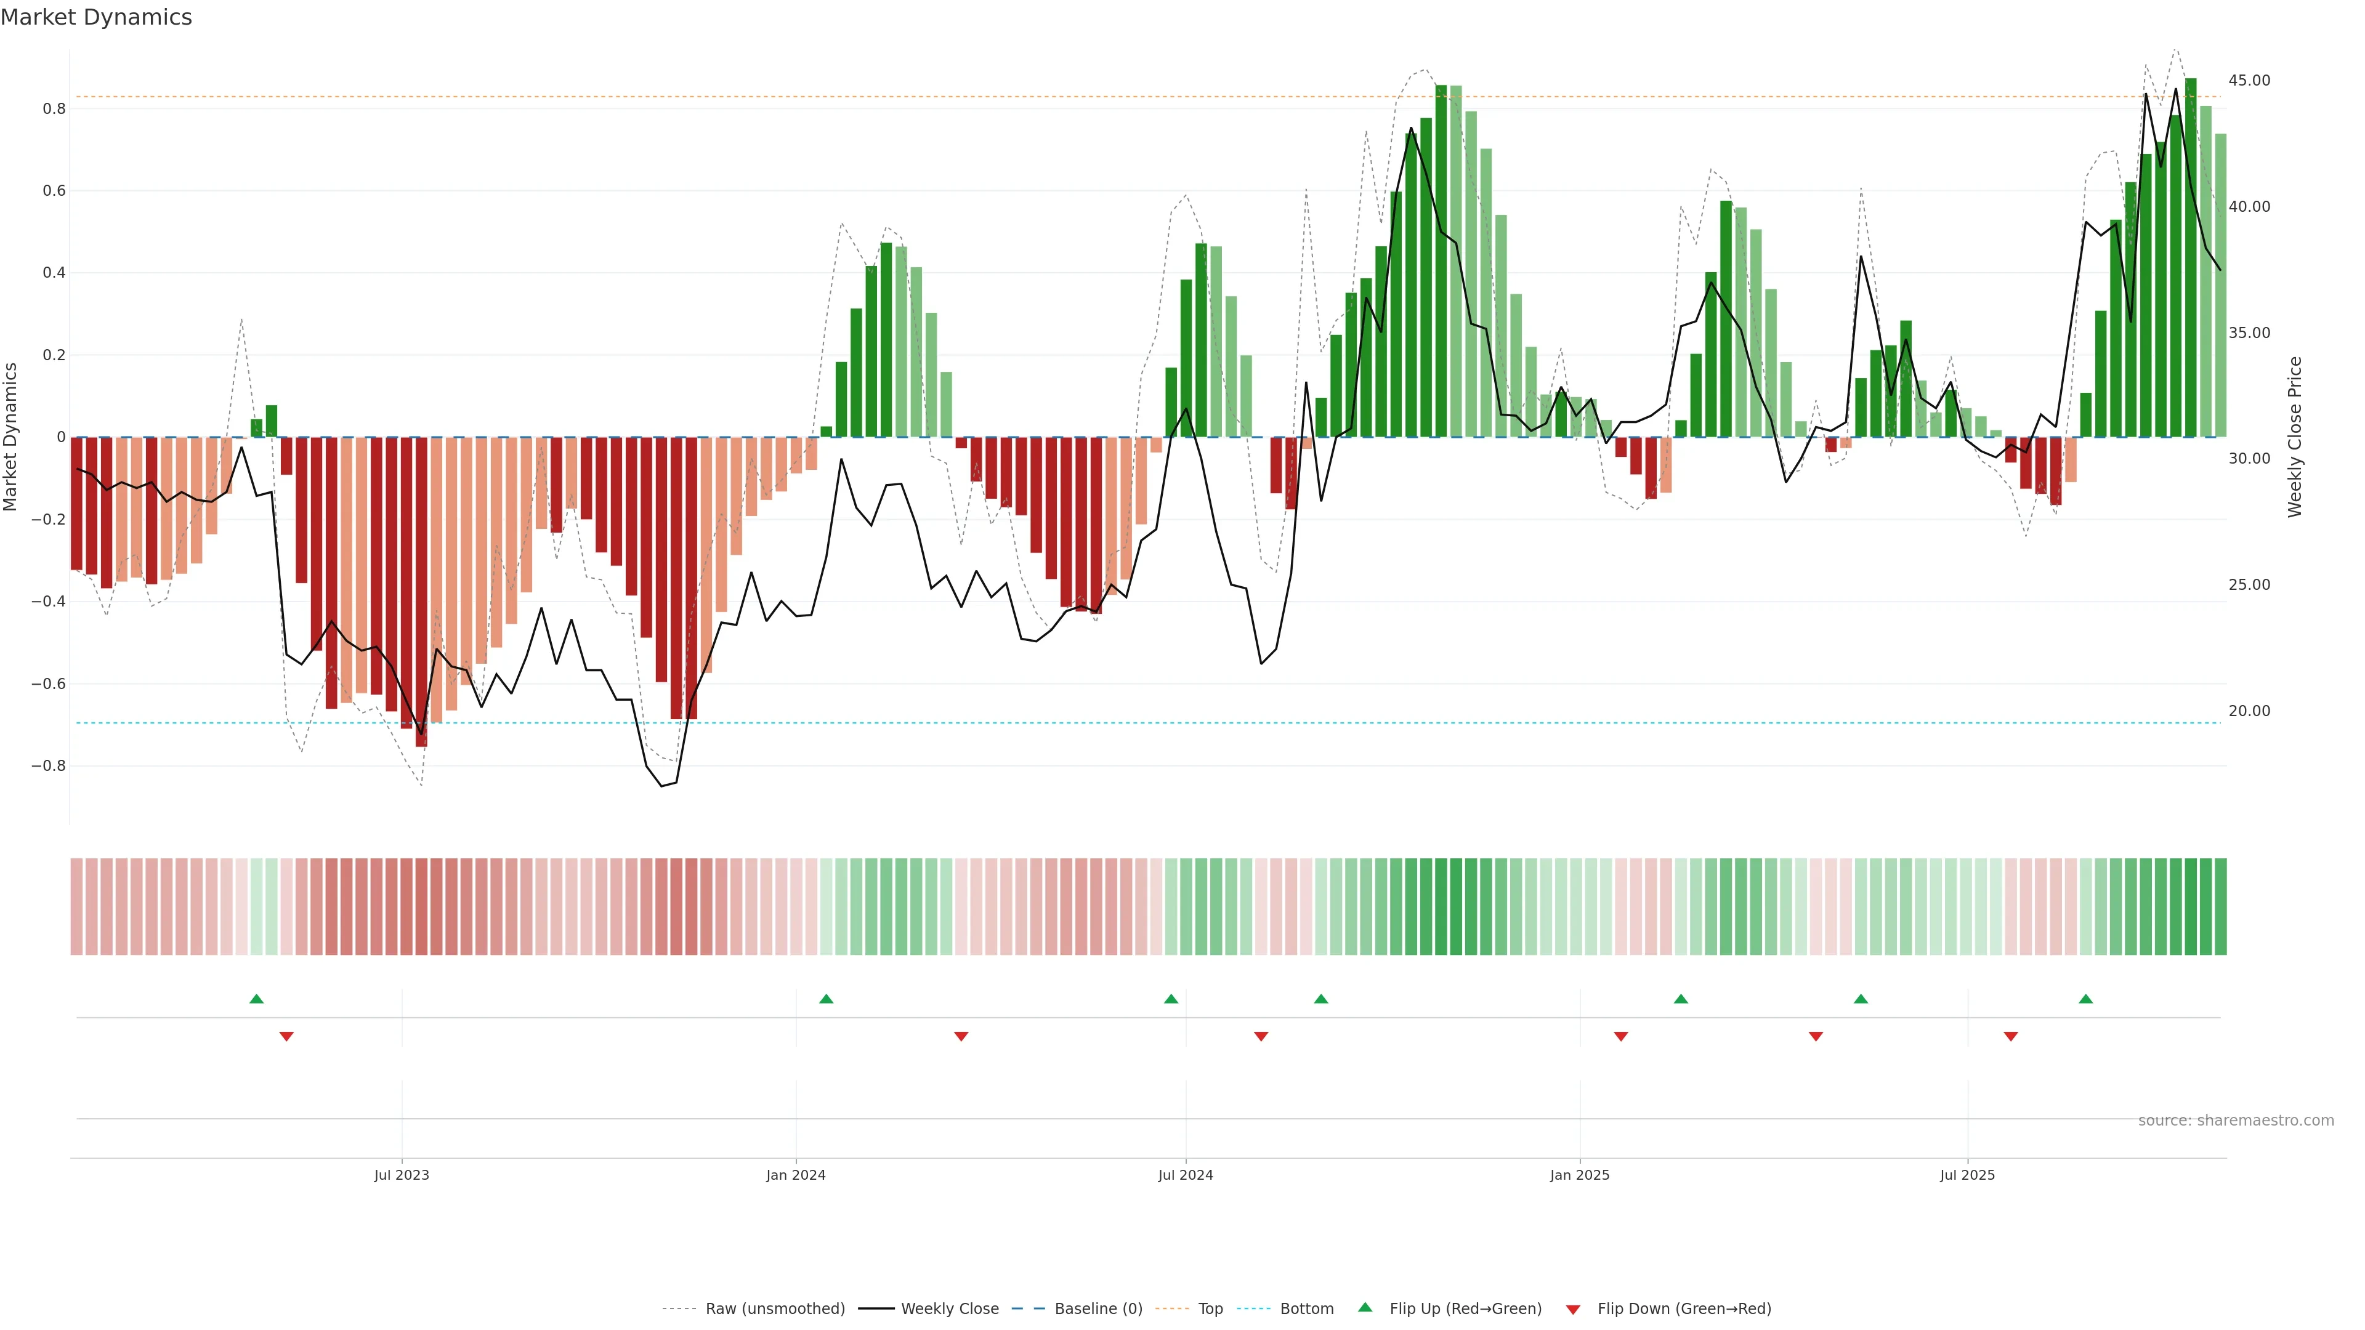Click the Weekly Close Price axis title
The width and height of the screenshot is (2365, 1330).
(x=2295, y=437)
